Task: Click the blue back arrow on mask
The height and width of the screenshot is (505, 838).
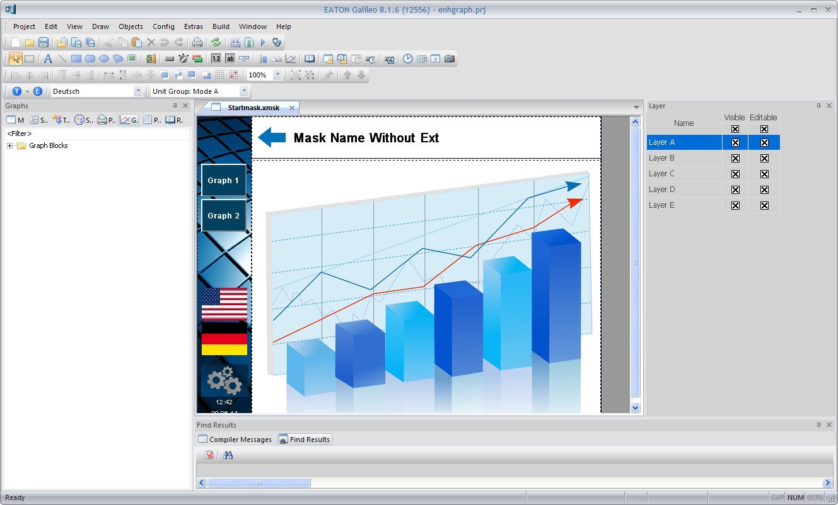Action: point(272,137)
